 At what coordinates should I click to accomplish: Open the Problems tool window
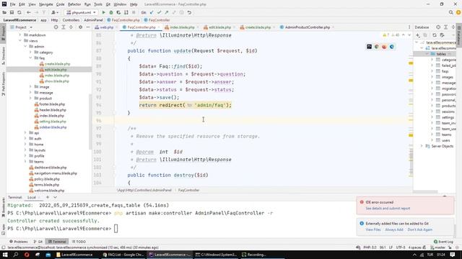[19, 242]
